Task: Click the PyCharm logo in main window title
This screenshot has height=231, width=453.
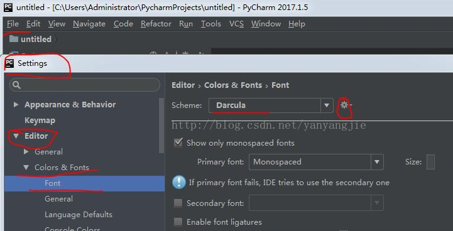Action: click(x=8, y=8)
